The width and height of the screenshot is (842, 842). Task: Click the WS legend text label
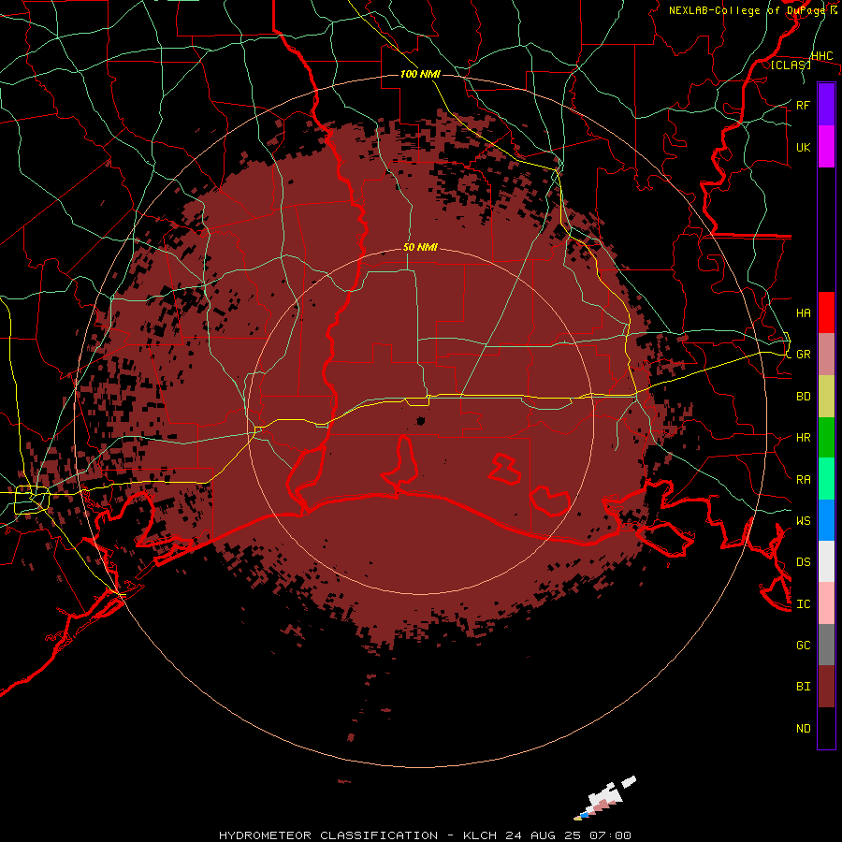pos(803,520)
